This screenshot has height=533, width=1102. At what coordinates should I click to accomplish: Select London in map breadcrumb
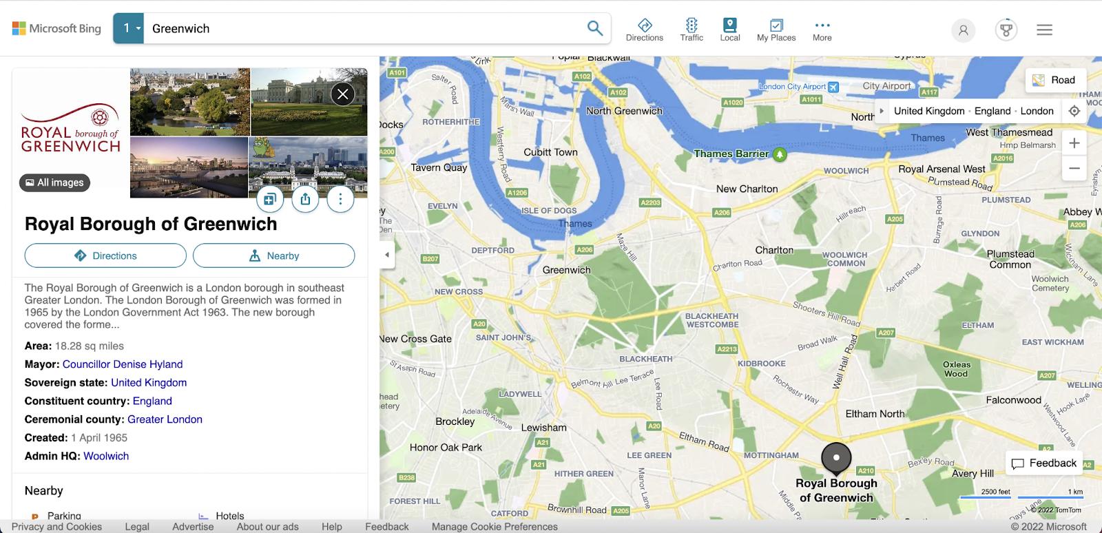pos(1037,111)
